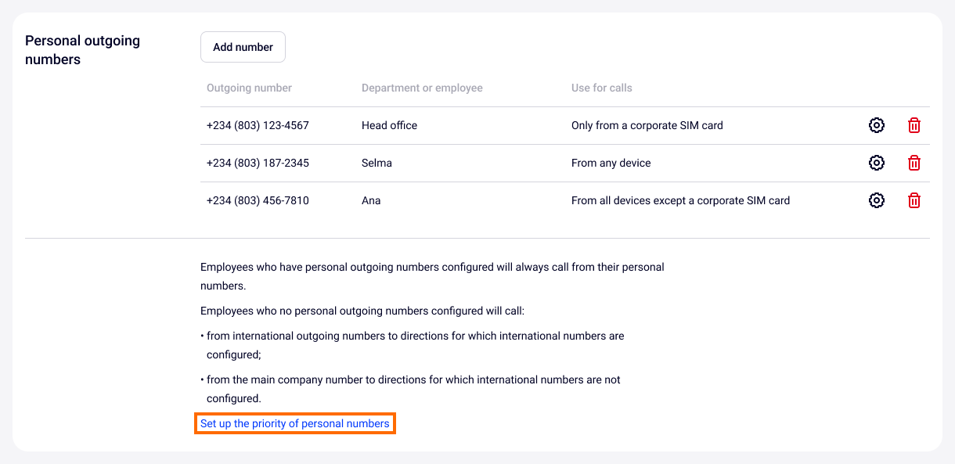Open settings gear for Selma's number
This screenshot has height=464, width=955.
point(877,163)
